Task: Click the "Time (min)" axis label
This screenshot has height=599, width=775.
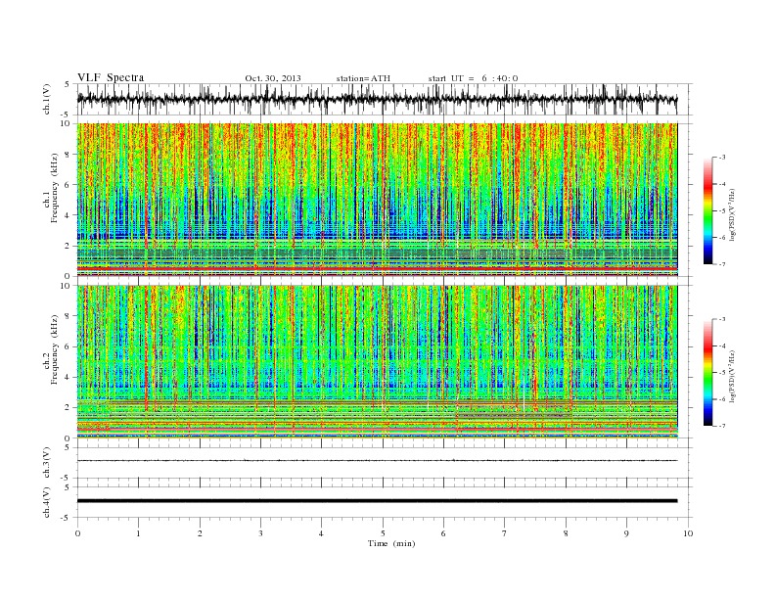Action: 391,543
